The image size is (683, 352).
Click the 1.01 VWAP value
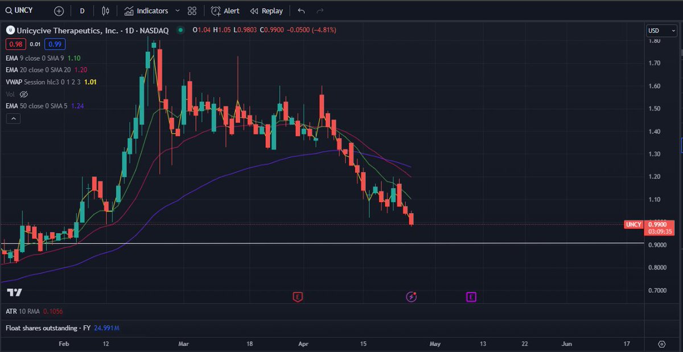[90, 82]
